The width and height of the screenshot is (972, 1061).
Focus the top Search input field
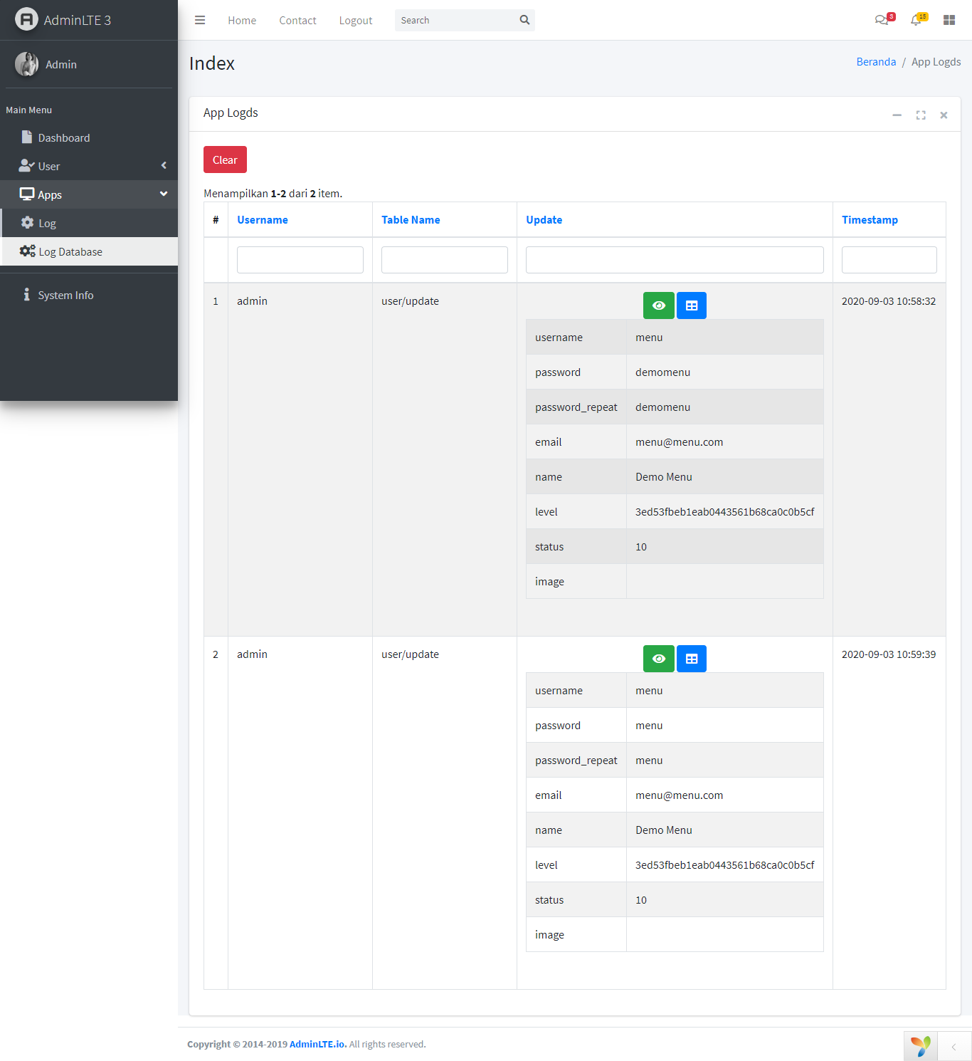(x=455, y=20)
